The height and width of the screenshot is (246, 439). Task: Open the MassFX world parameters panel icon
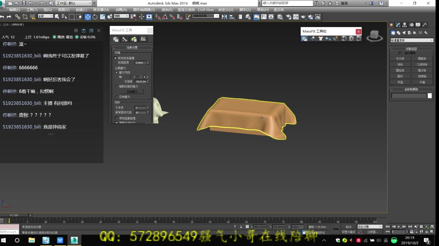304,38
